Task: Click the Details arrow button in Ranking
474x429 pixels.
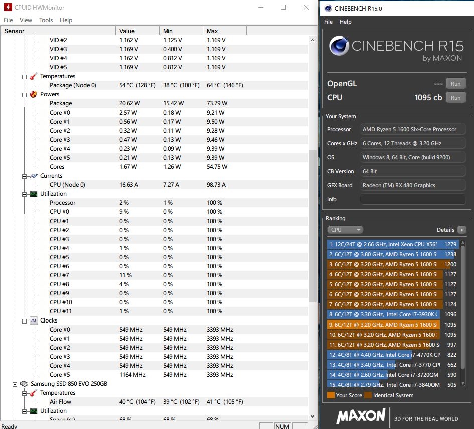Action: pos(461,230)
